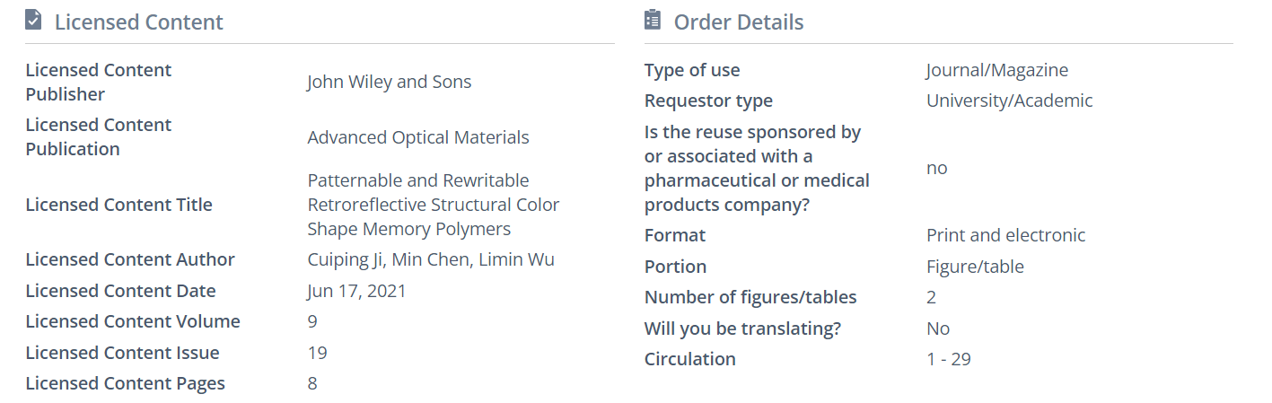This screenshot has height=403, width=1272.
Task: Click the Licensed Content checkmark document icon
Action: [33, 21]
